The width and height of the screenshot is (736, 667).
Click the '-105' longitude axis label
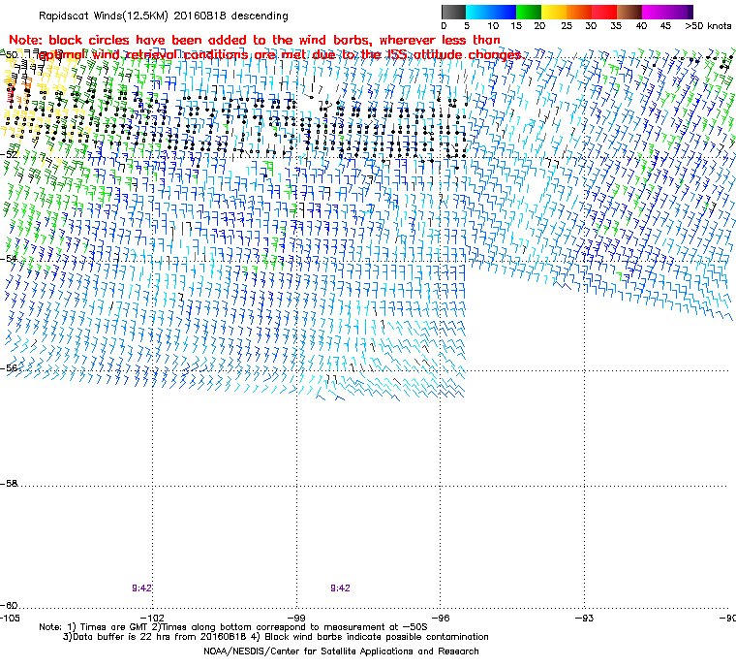click(10, 618)
